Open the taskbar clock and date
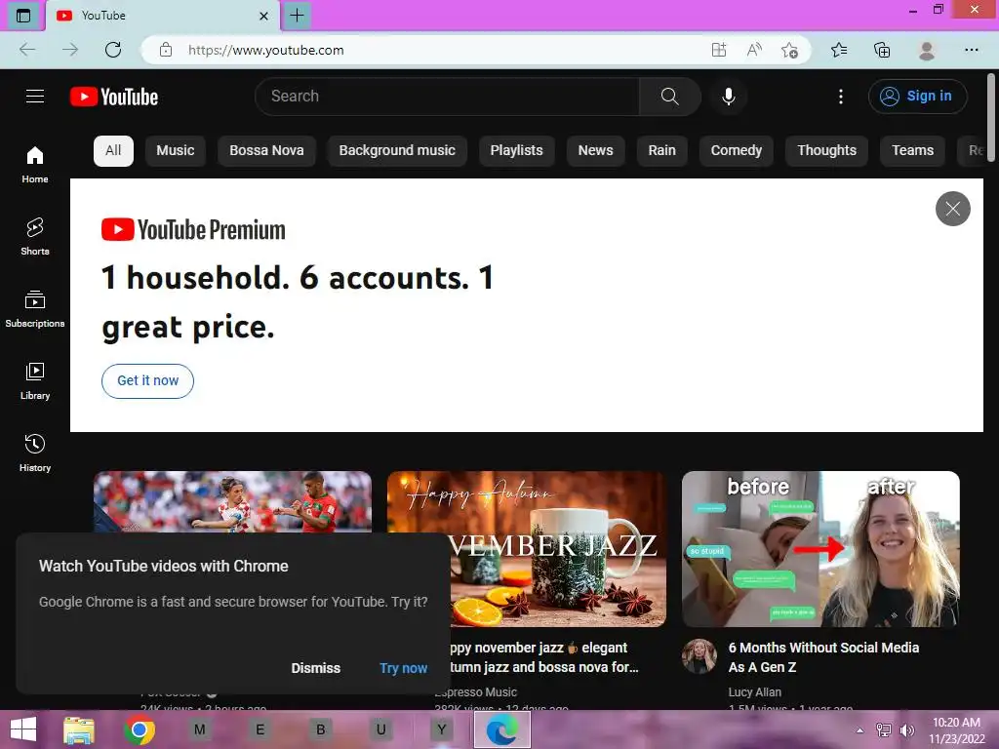Image resolution: width=999 pixels, height=749 pixels. (x=956, y=729)
